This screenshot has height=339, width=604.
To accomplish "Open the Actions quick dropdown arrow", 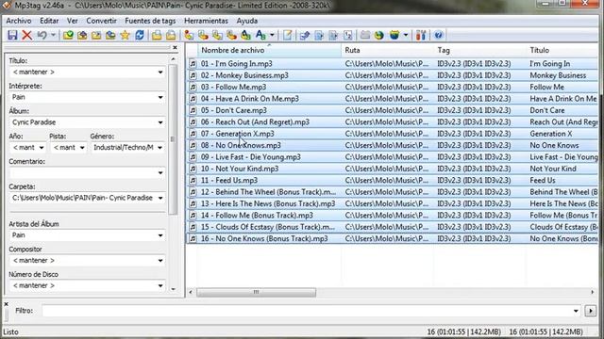I will point(272,36).
